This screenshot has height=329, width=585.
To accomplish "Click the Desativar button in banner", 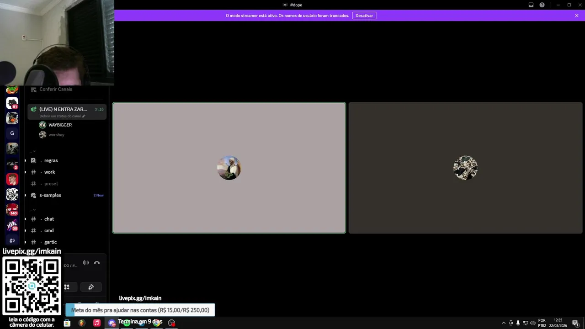I will coord(364,16).
